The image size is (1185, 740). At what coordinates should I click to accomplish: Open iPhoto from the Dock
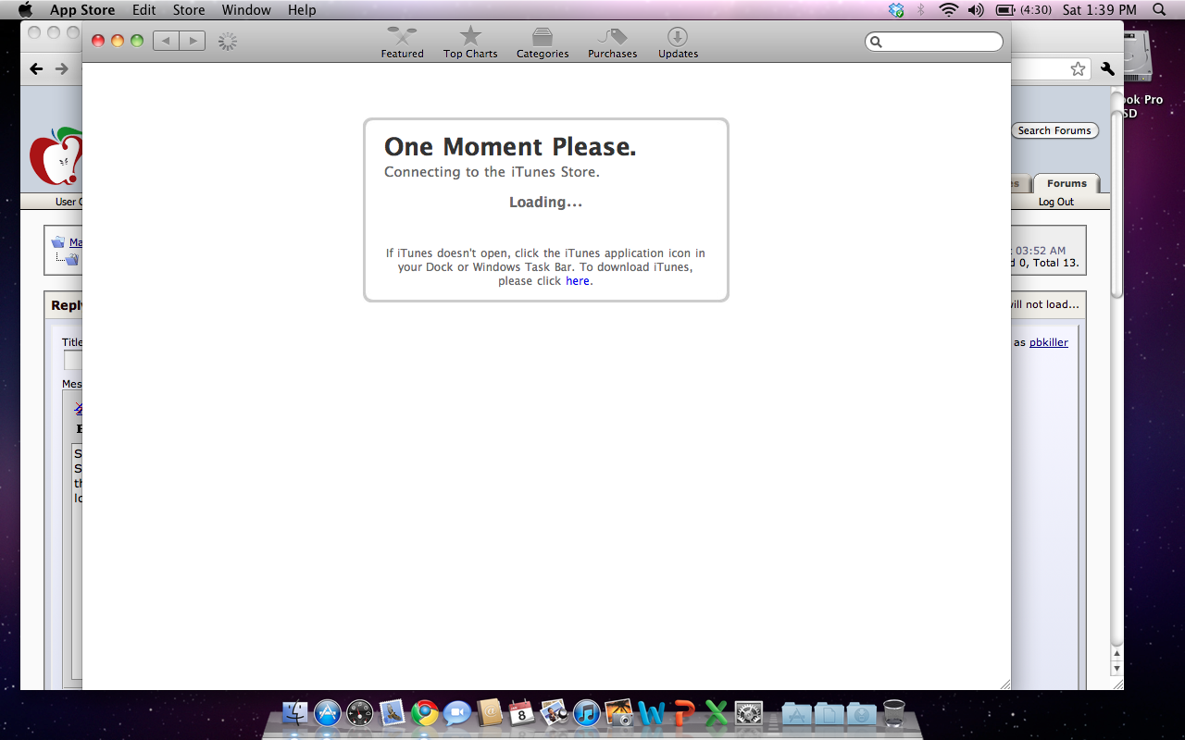point(619,713)
